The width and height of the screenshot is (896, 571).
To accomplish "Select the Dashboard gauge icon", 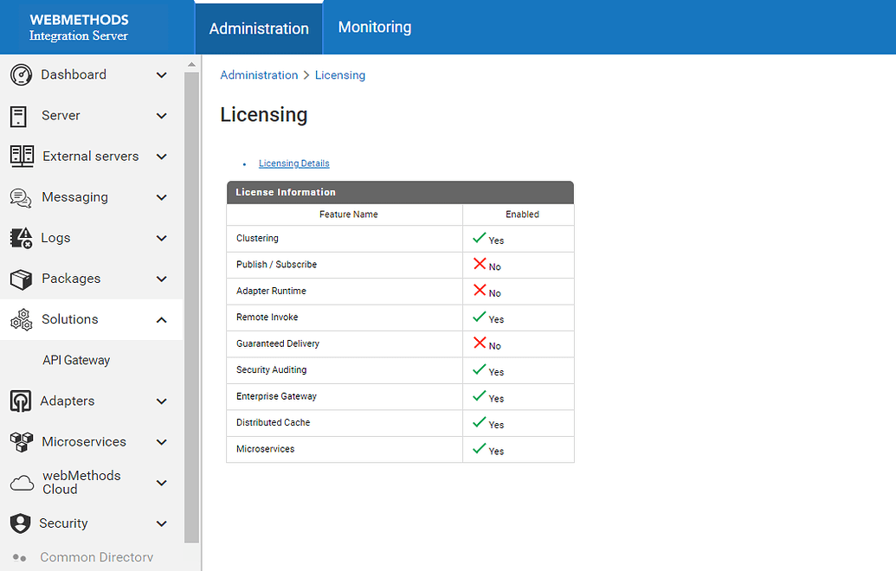I will [21, 74].
